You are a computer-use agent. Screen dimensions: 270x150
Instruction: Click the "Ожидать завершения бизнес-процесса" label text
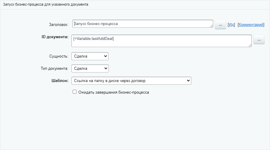point(114,92)
